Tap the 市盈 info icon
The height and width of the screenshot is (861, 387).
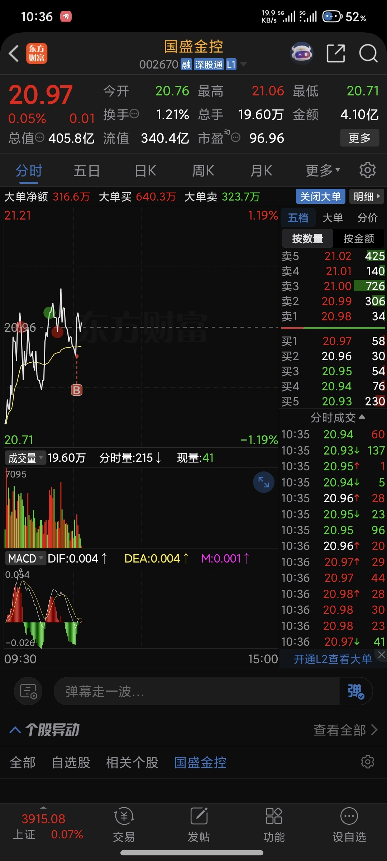pyautogui.click(x=235, y=137)
